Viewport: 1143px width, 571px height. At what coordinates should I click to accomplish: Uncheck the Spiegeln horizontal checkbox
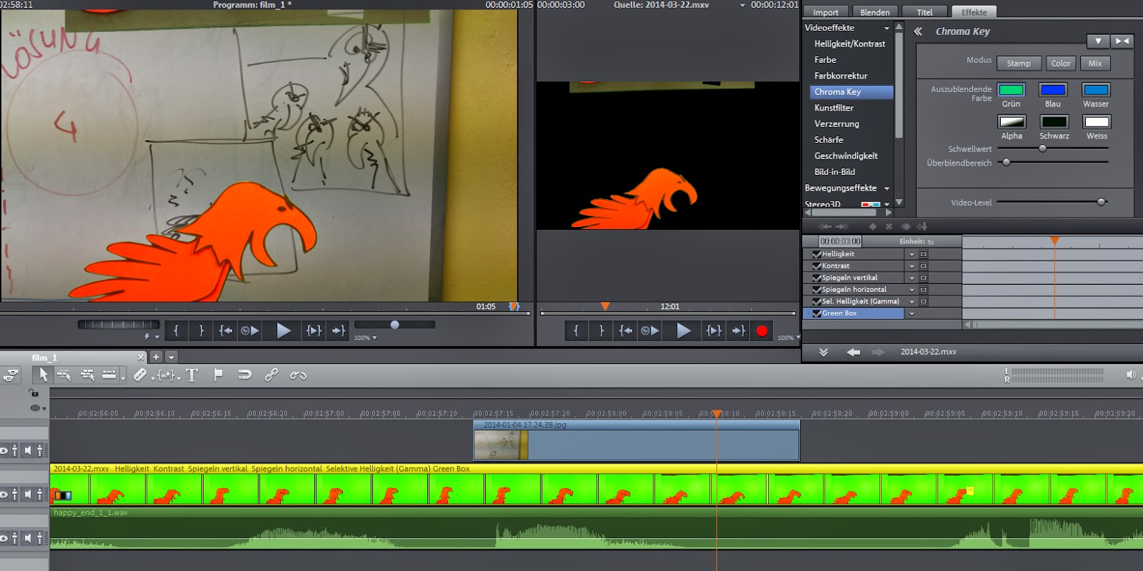(817, 290)
